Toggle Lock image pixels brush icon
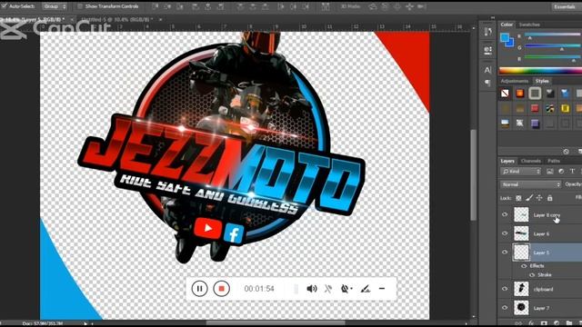 tap(529, 198)
